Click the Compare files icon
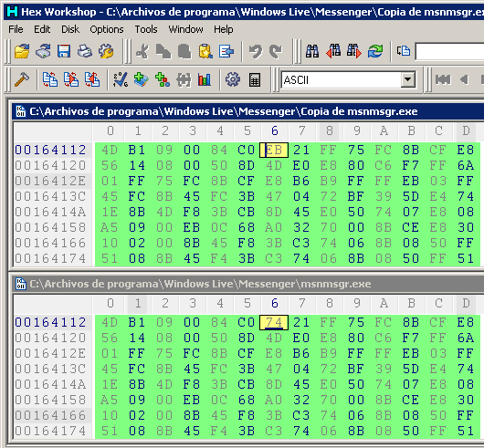The image size is (484, 448). (x=50, y=80)
